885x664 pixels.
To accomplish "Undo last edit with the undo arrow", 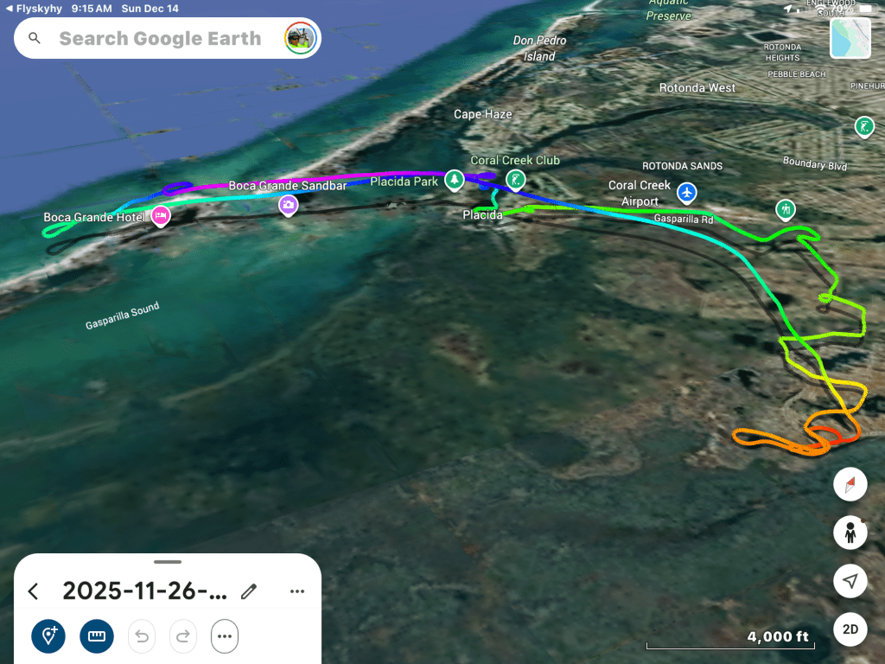I will (x=142, y=636).
